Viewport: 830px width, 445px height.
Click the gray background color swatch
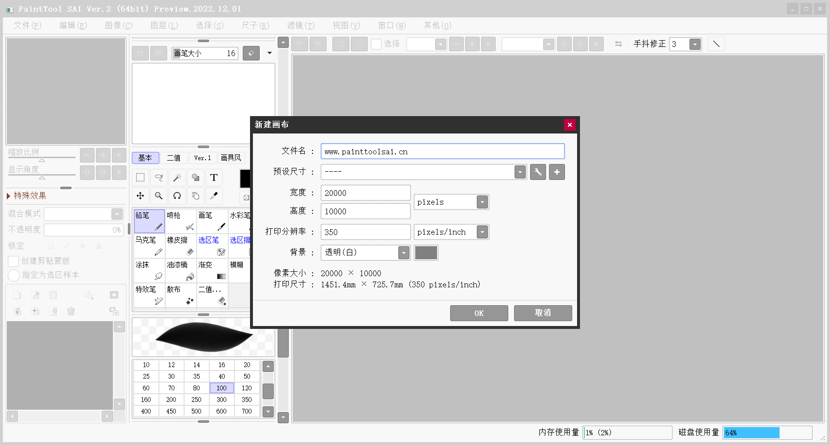coord(426,252)
